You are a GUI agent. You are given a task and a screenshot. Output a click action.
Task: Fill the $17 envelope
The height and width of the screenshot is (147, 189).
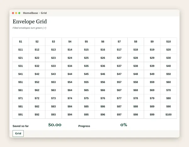coord(119,50)
